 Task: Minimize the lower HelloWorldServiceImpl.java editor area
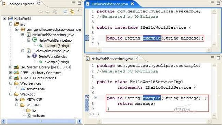pos(212,57)
